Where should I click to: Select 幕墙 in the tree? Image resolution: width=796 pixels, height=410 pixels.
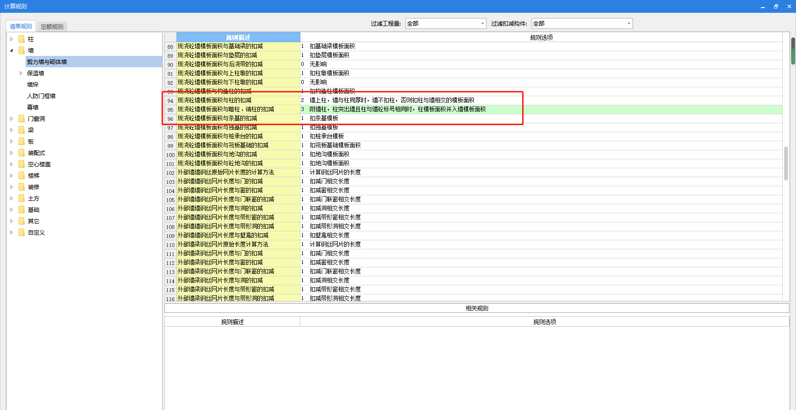tap(33, 108)
